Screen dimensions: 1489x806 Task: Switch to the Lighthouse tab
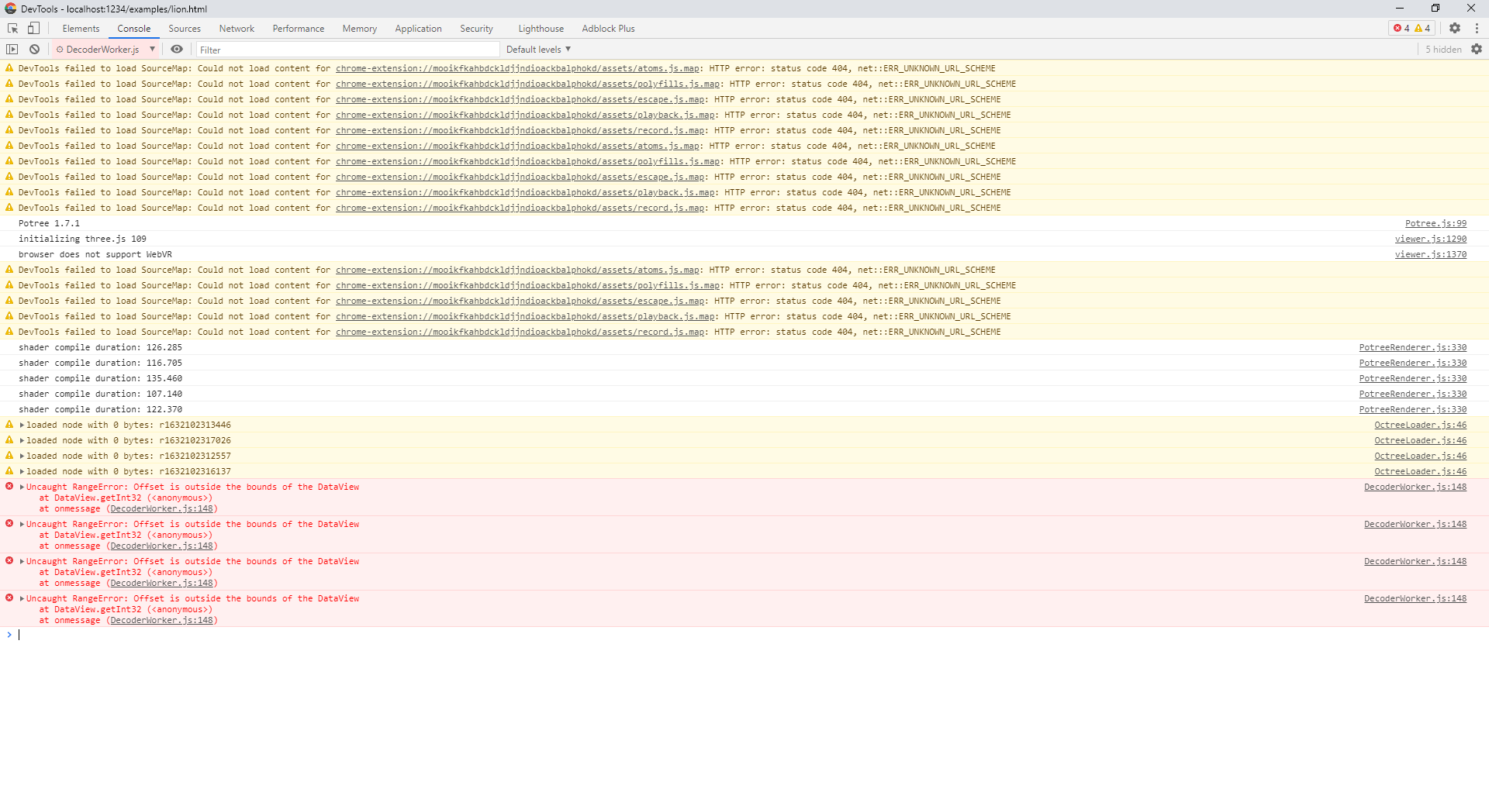point(541,29)
